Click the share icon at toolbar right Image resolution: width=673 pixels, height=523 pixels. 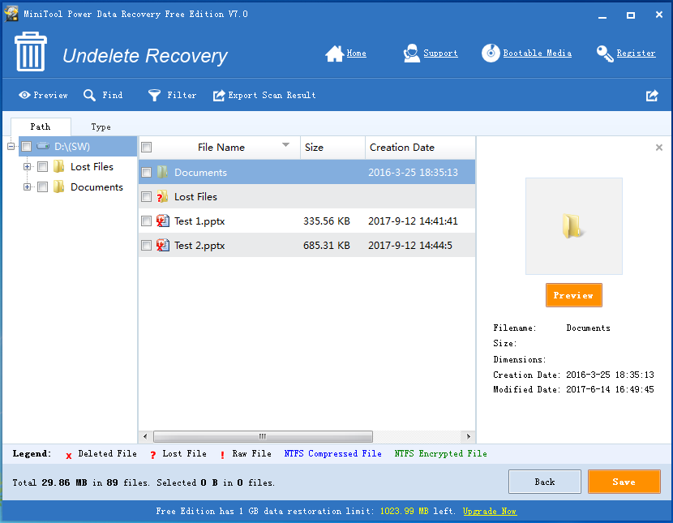coord(652,95)
